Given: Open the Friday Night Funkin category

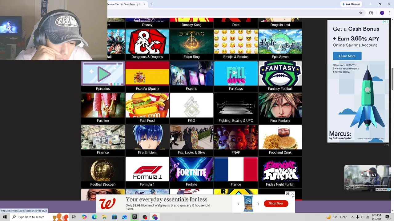Looking at the screenshot, I should click(280, 172).
